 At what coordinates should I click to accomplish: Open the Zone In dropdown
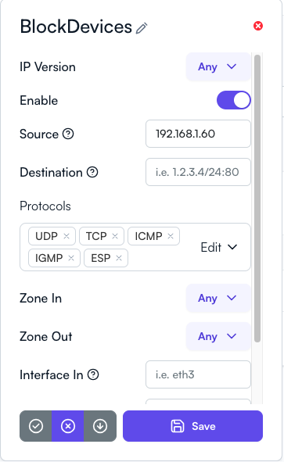(x=218, y=298)
